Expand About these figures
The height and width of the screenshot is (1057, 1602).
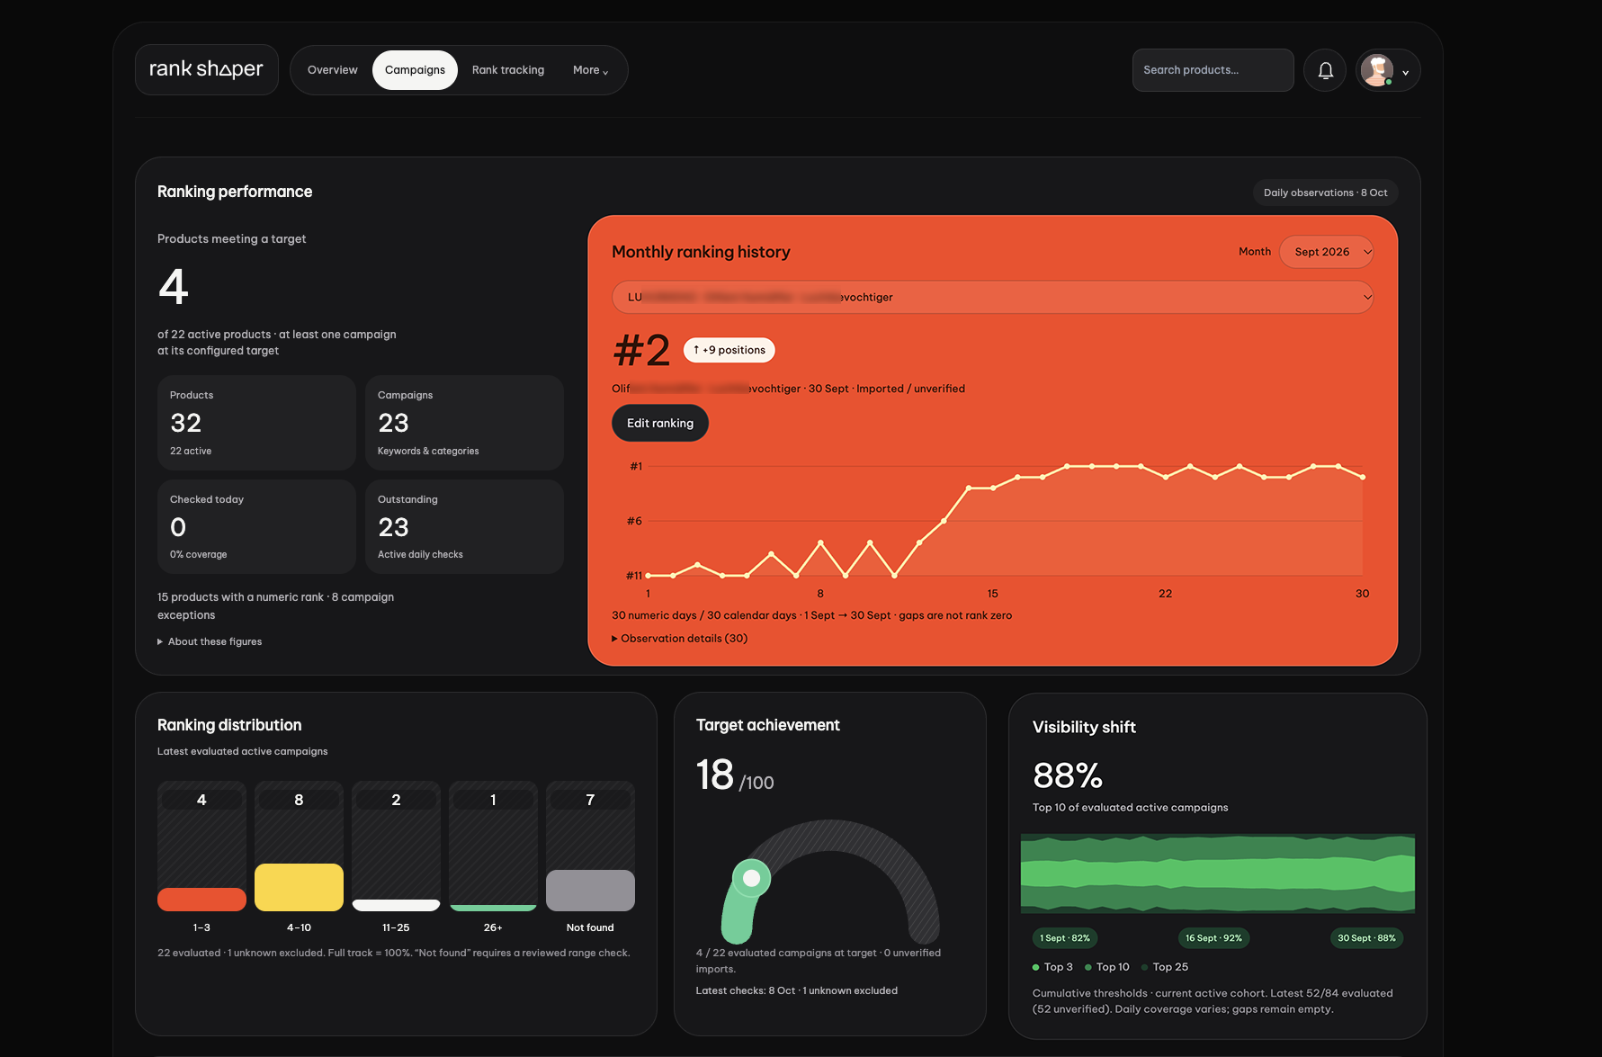click(x=210, y=641)
